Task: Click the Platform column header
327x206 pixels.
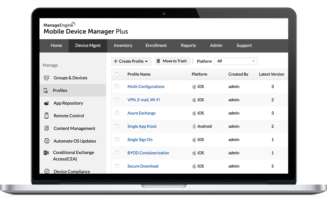Action: click(199, 74)
